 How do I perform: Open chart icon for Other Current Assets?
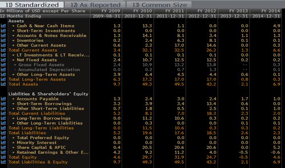coord(3,45)
